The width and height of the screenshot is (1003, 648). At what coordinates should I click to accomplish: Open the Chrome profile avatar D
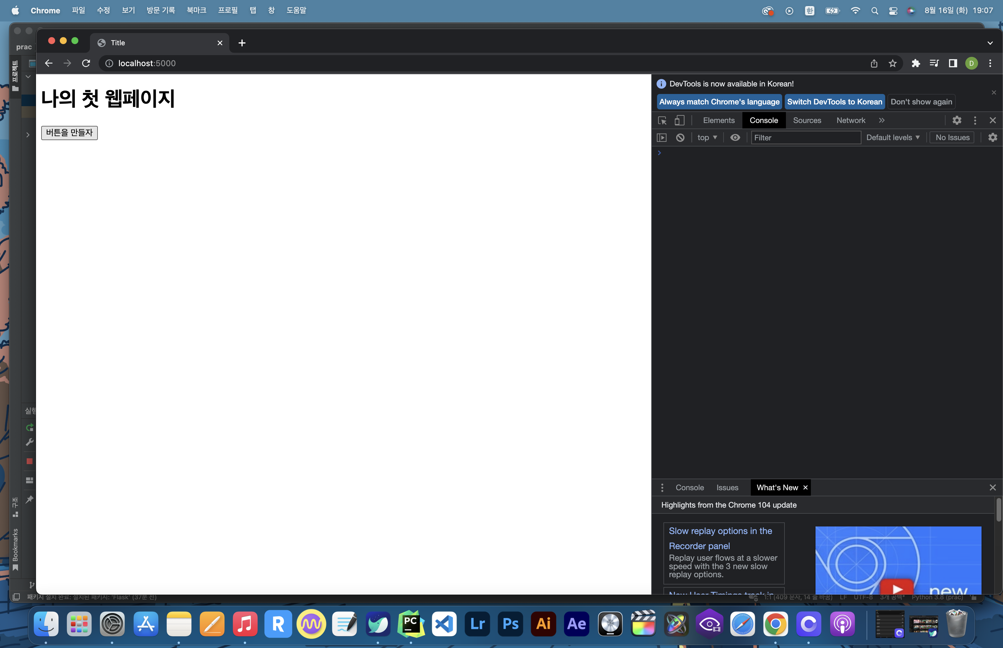coord(971,63)
